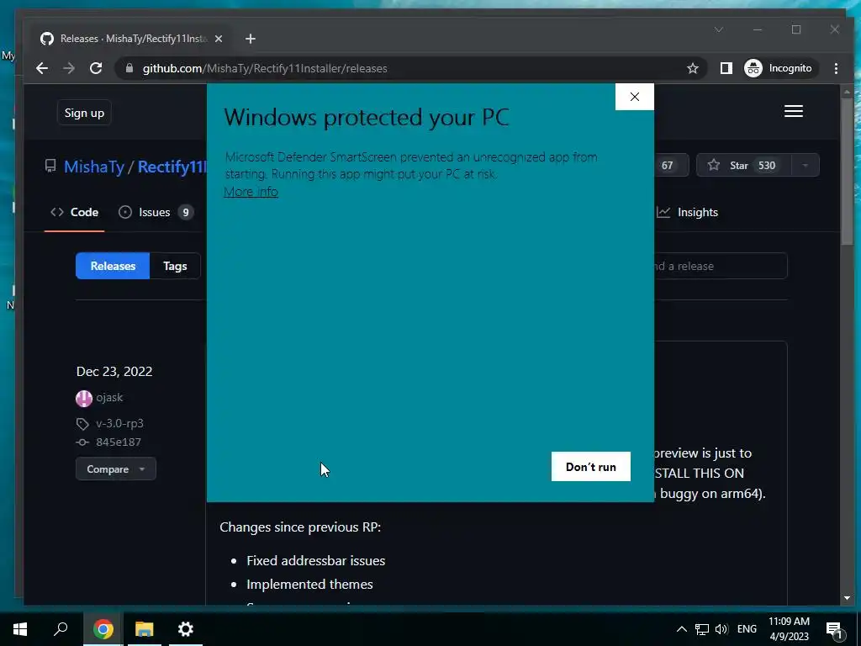Image resolution: width=861 pixels, height=646 pixels.
Task: Open the Insights tab
Action: tap(688, 212)
